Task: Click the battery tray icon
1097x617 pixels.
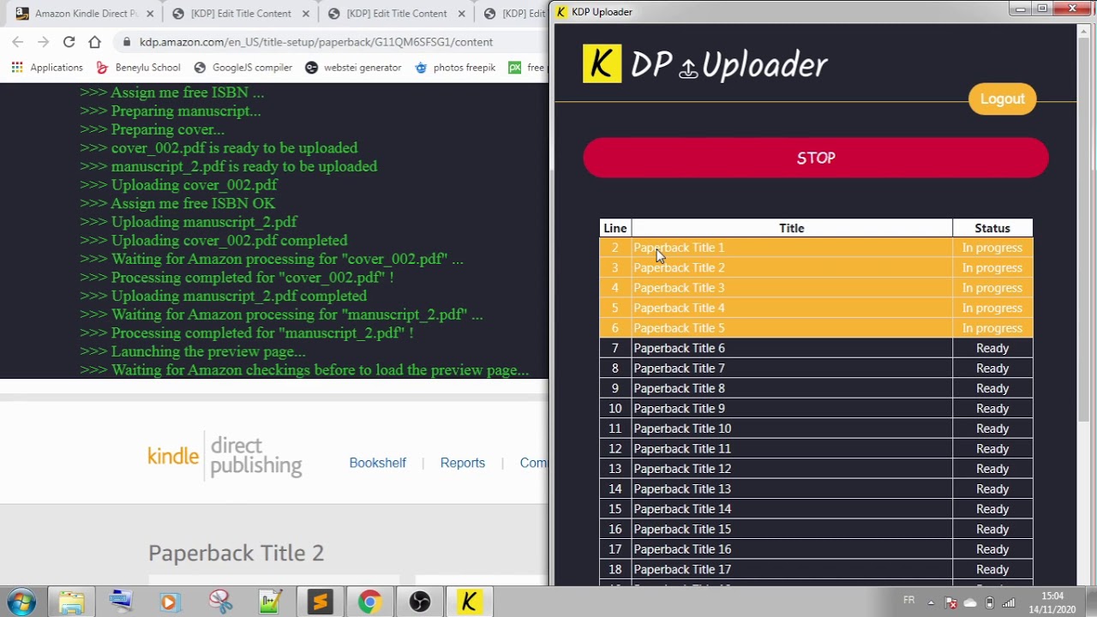Action: (x=990, y=602)
